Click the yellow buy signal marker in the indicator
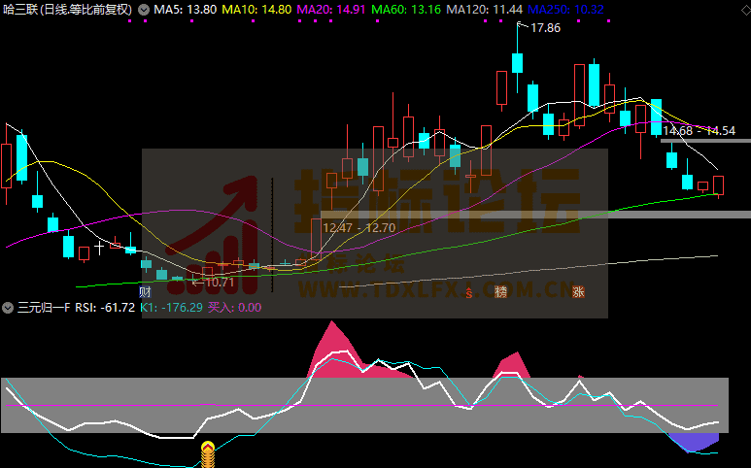This screenshot has width=751, height=468. 207,454
